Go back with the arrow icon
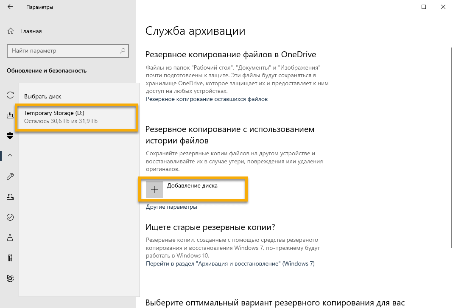 click(10, 7)
